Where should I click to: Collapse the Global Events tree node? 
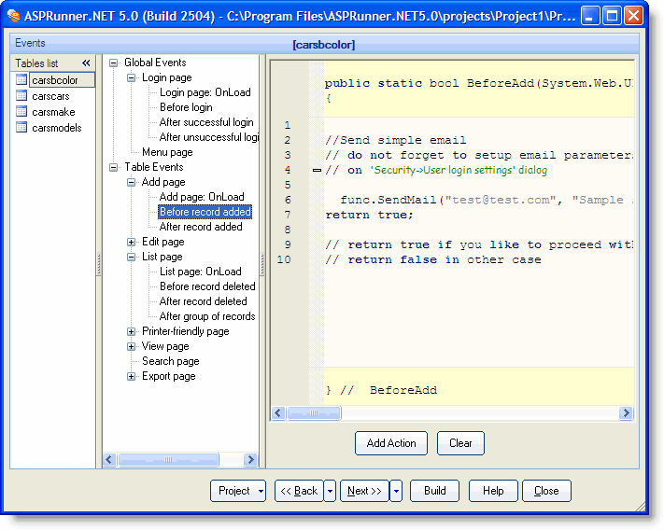(113, 63)
